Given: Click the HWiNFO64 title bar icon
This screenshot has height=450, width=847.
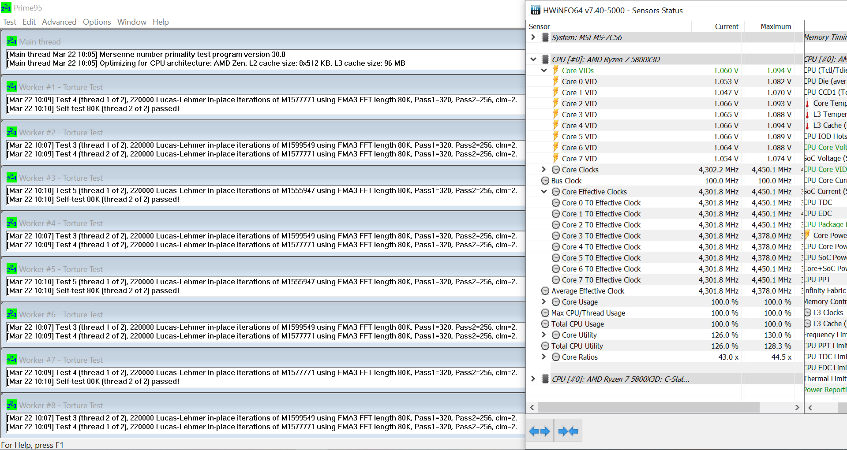Looking at the screenshot, I should tap(535, 10).
